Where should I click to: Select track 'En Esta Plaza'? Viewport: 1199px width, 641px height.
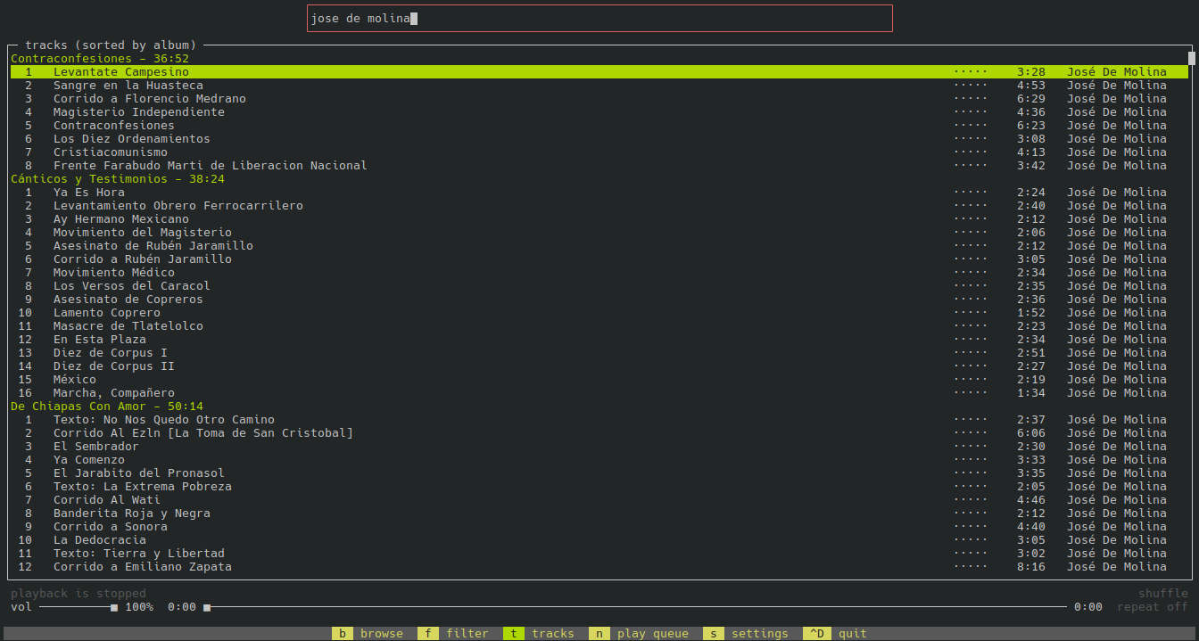point(599,340)
